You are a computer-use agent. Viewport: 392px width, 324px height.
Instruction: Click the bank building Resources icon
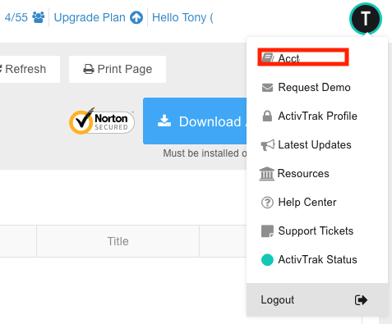pyautogui.click(x=267, y=174)
